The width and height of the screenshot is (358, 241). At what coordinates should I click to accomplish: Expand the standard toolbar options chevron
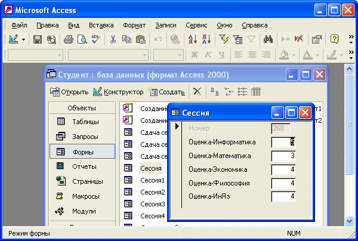coord(351,39)
